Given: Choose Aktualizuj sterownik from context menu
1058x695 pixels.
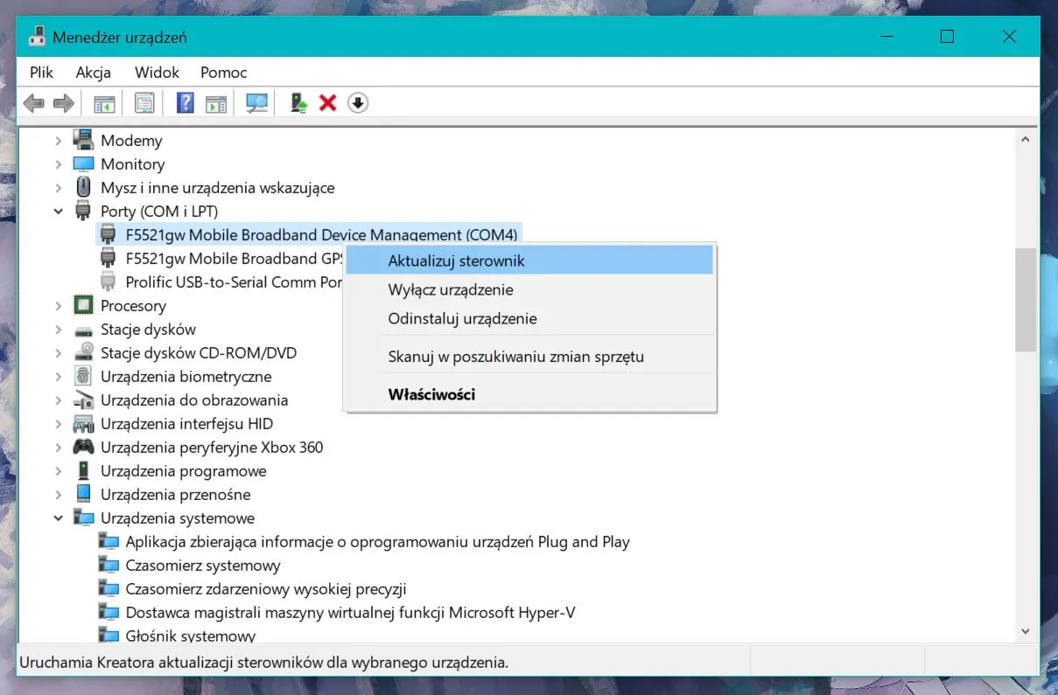Looking at the screenshot, I should [x=456, y=261].
